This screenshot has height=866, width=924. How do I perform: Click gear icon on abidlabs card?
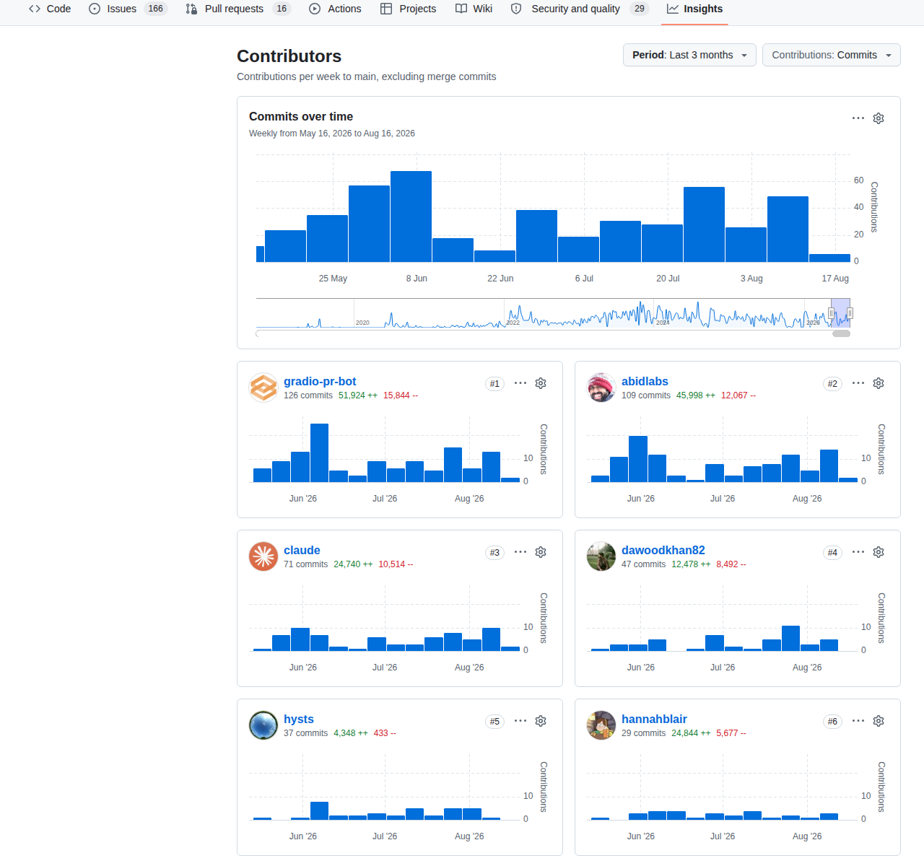point(879,383)
